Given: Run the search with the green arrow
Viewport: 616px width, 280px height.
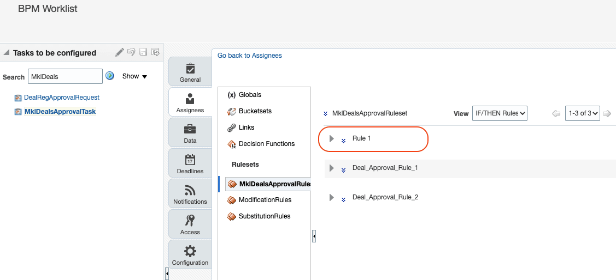Looking at the screenshot, I should click(110, 76).
